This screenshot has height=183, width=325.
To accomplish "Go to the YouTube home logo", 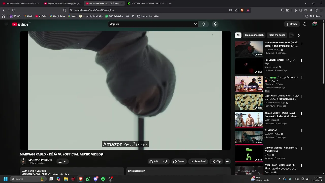I will click(20, 24).
